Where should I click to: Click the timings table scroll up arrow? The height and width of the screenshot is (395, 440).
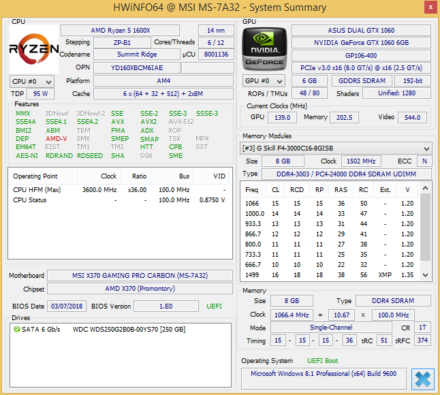[x=425, y=188]
